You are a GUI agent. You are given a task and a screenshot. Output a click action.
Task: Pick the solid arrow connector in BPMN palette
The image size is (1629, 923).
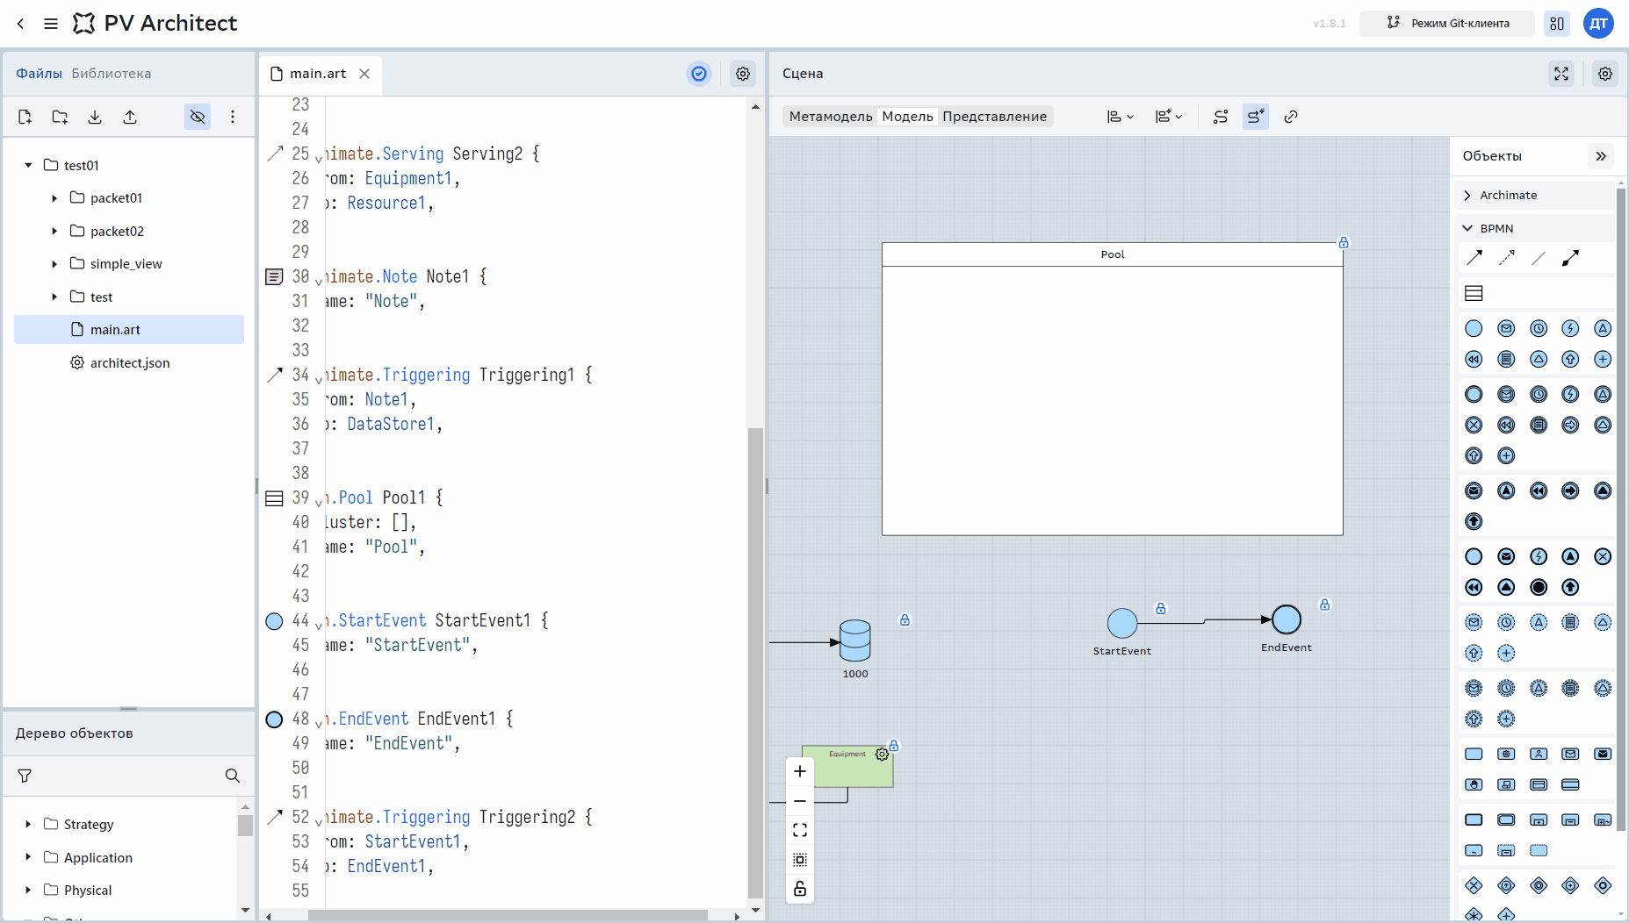pyautogui.click(x=1474, y=258)
